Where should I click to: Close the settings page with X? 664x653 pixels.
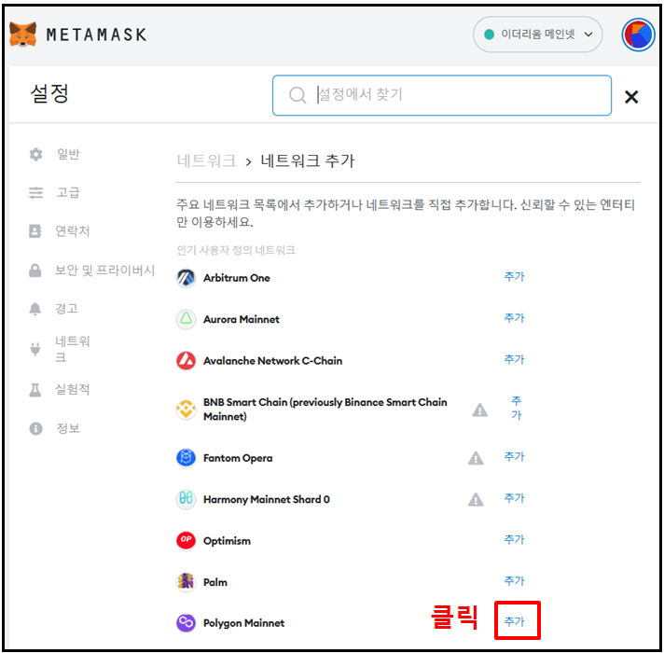point(631,97)
